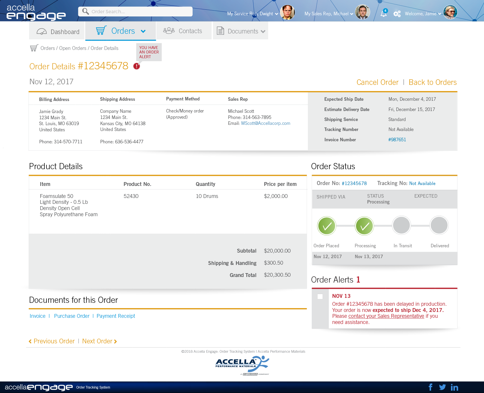Click the Documents page icon
Viewport: 484px width, 393px height.
220,31
